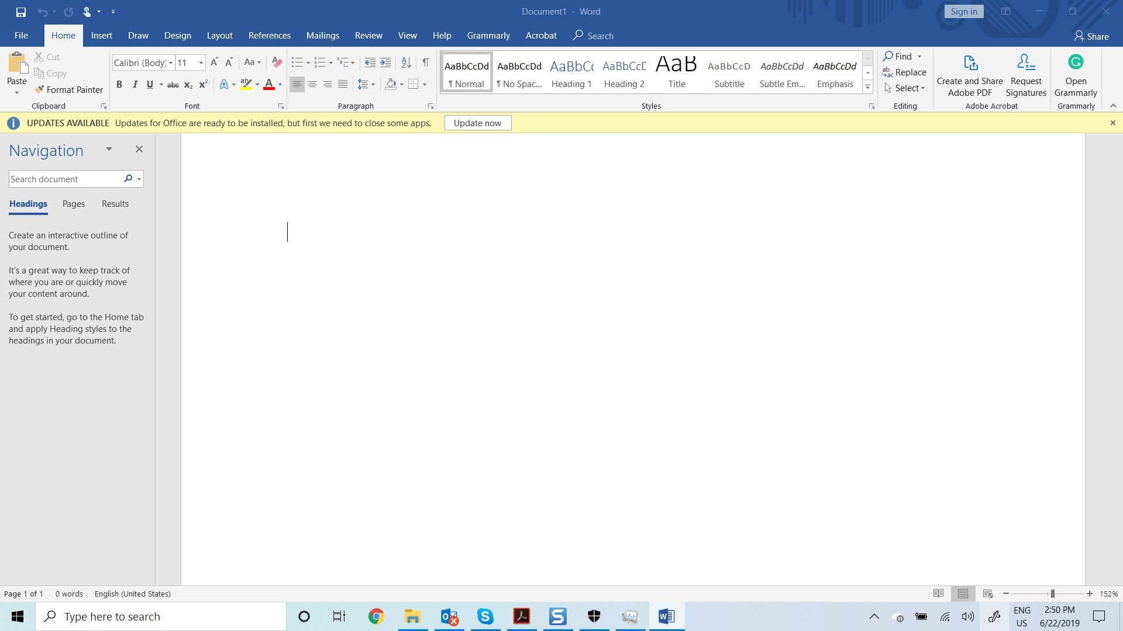
Task: Click Replace in the Editing group
Action: (905, 72)
